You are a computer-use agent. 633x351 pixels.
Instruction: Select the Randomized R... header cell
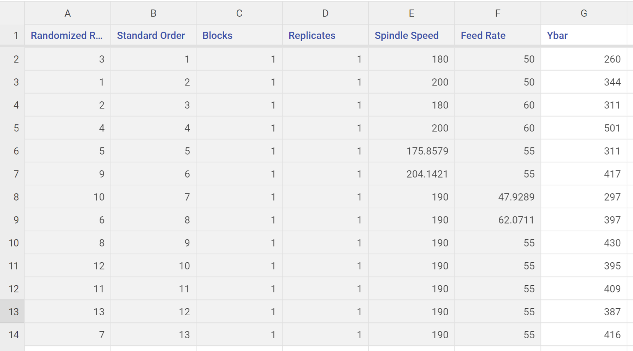point(67,35)
